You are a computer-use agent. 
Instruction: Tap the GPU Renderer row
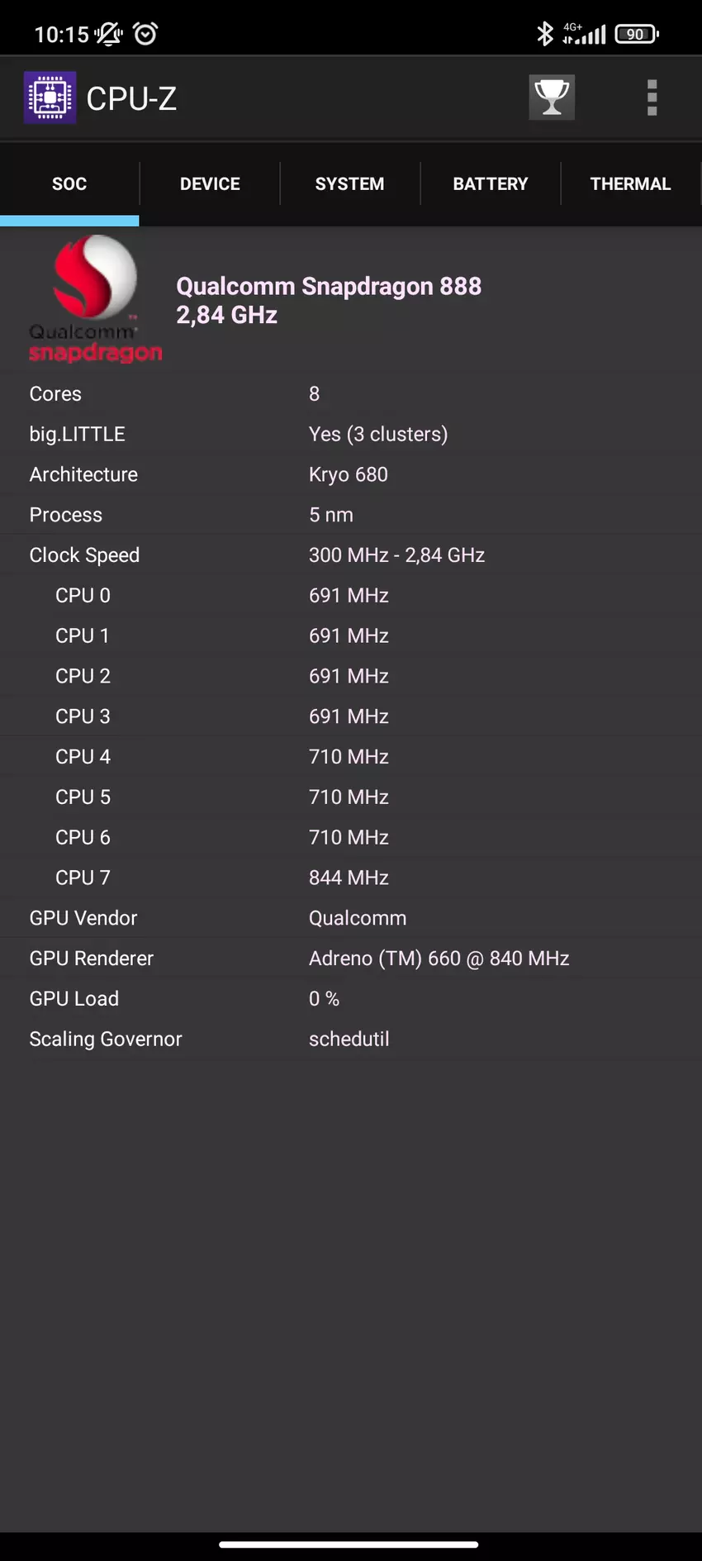coord(350,959)
